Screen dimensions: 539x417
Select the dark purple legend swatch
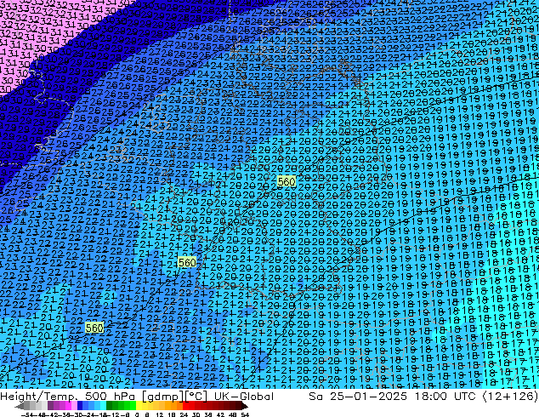(50, 406)
